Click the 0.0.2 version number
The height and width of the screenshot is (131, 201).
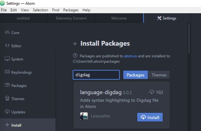tap(127, 93)
